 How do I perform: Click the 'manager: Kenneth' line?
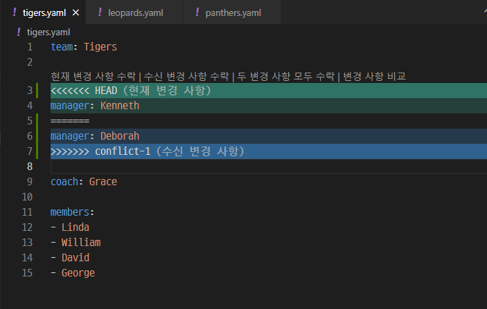[x=269, y=106]
